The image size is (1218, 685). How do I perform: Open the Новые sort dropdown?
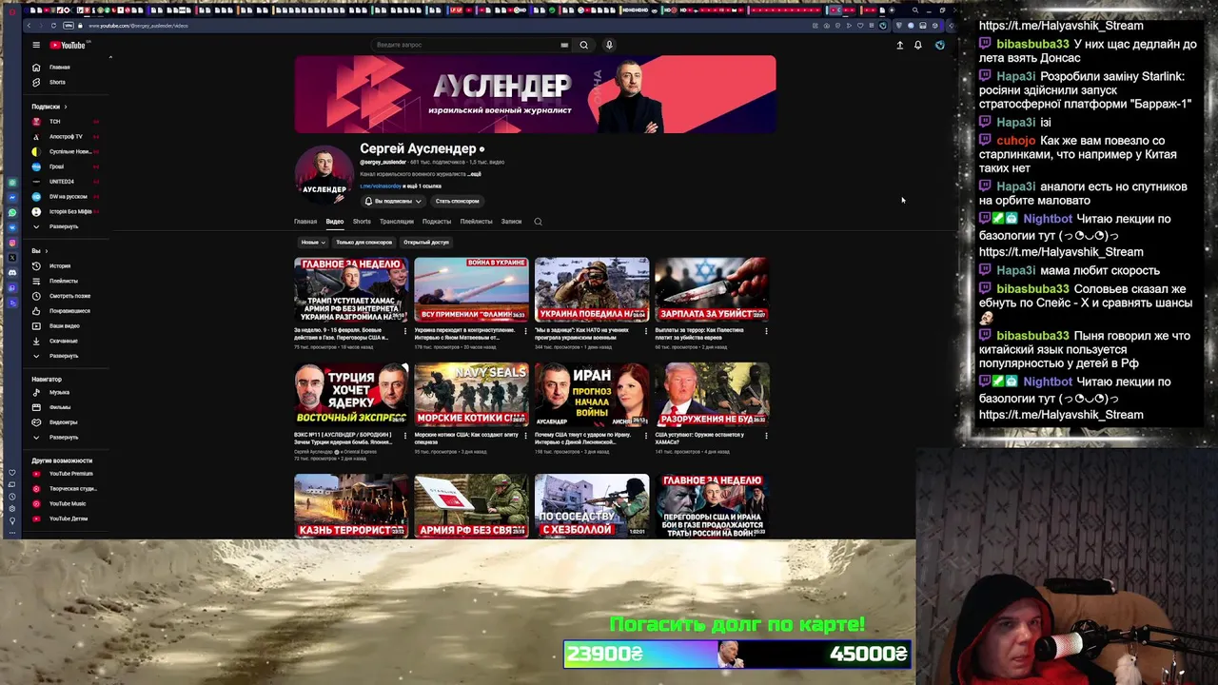[x=313, y=242]
